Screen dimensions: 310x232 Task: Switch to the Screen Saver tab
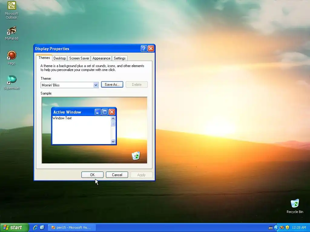point(79,58)
